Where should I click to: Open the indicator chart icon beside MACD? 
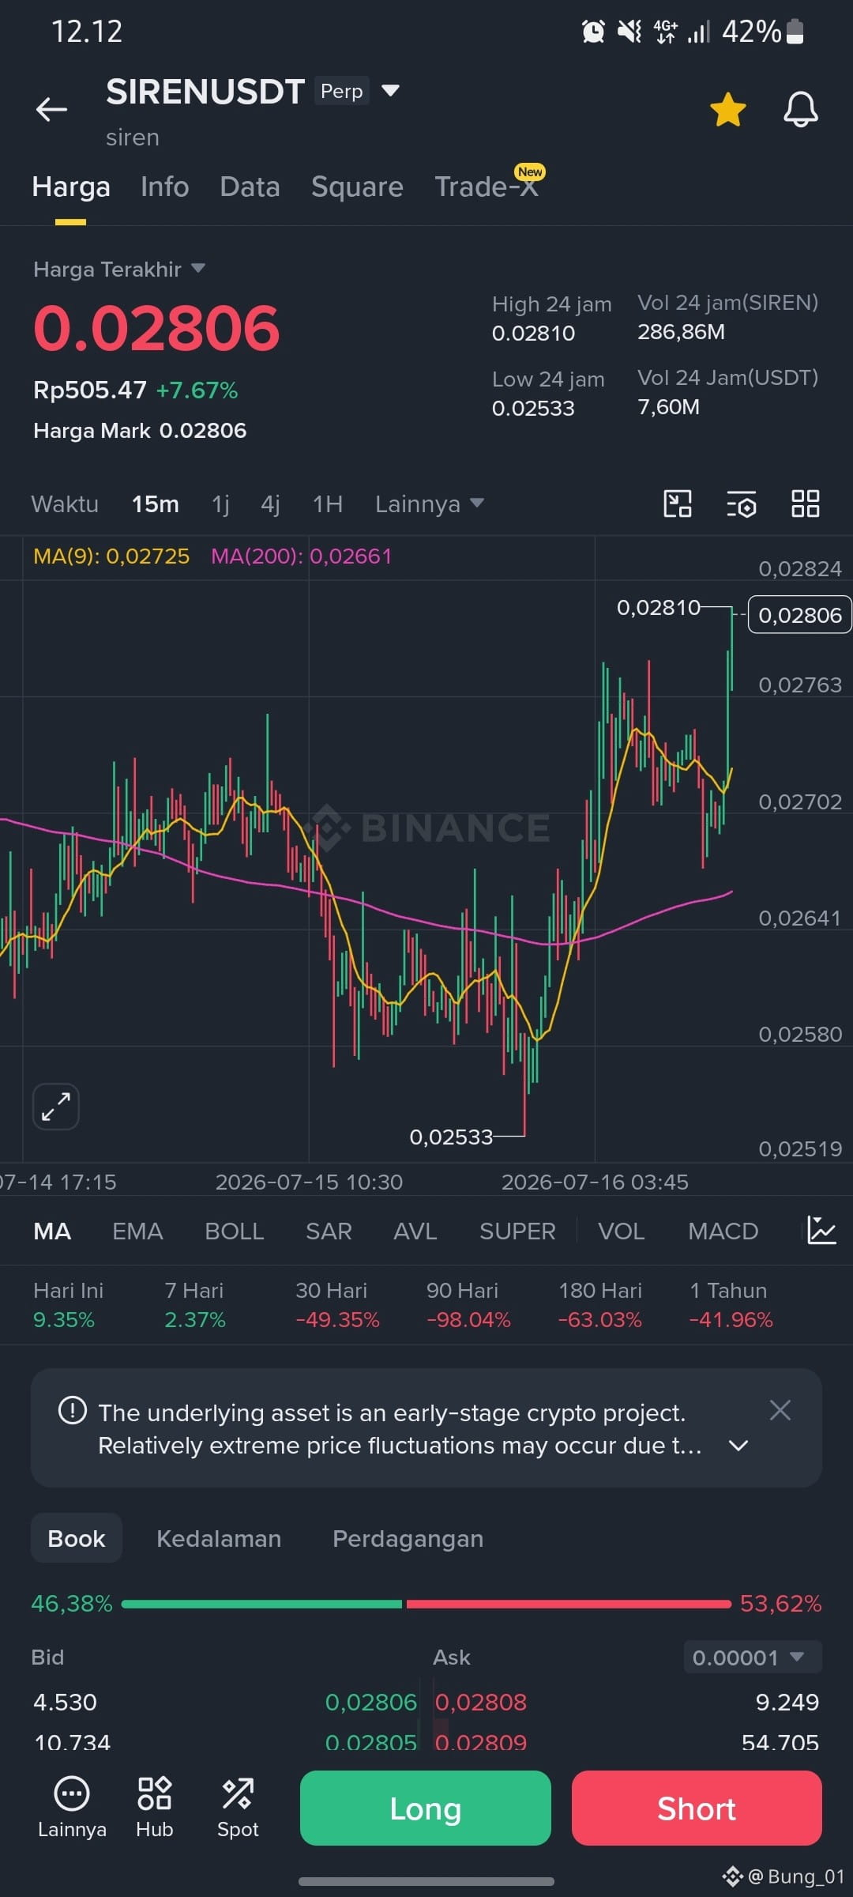point(821,1231)
